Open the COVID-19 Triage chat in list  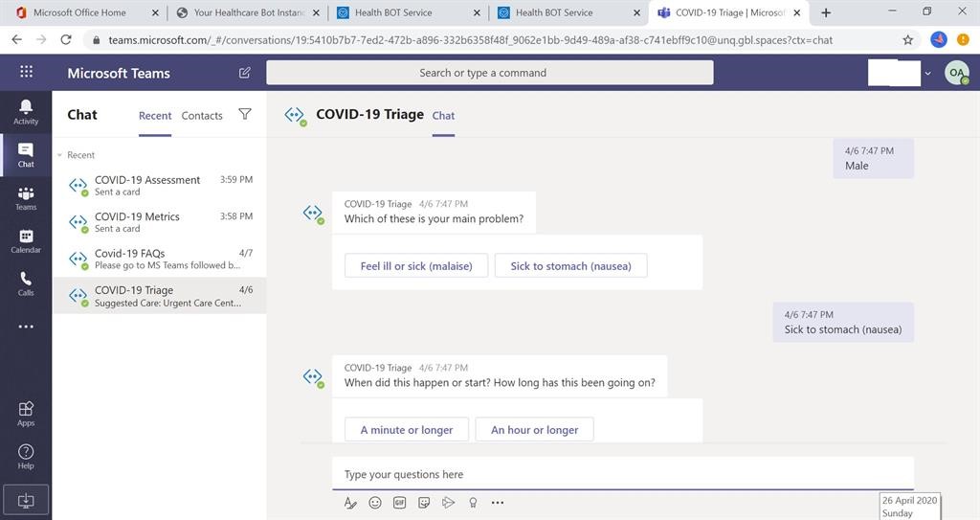point(160,296)
